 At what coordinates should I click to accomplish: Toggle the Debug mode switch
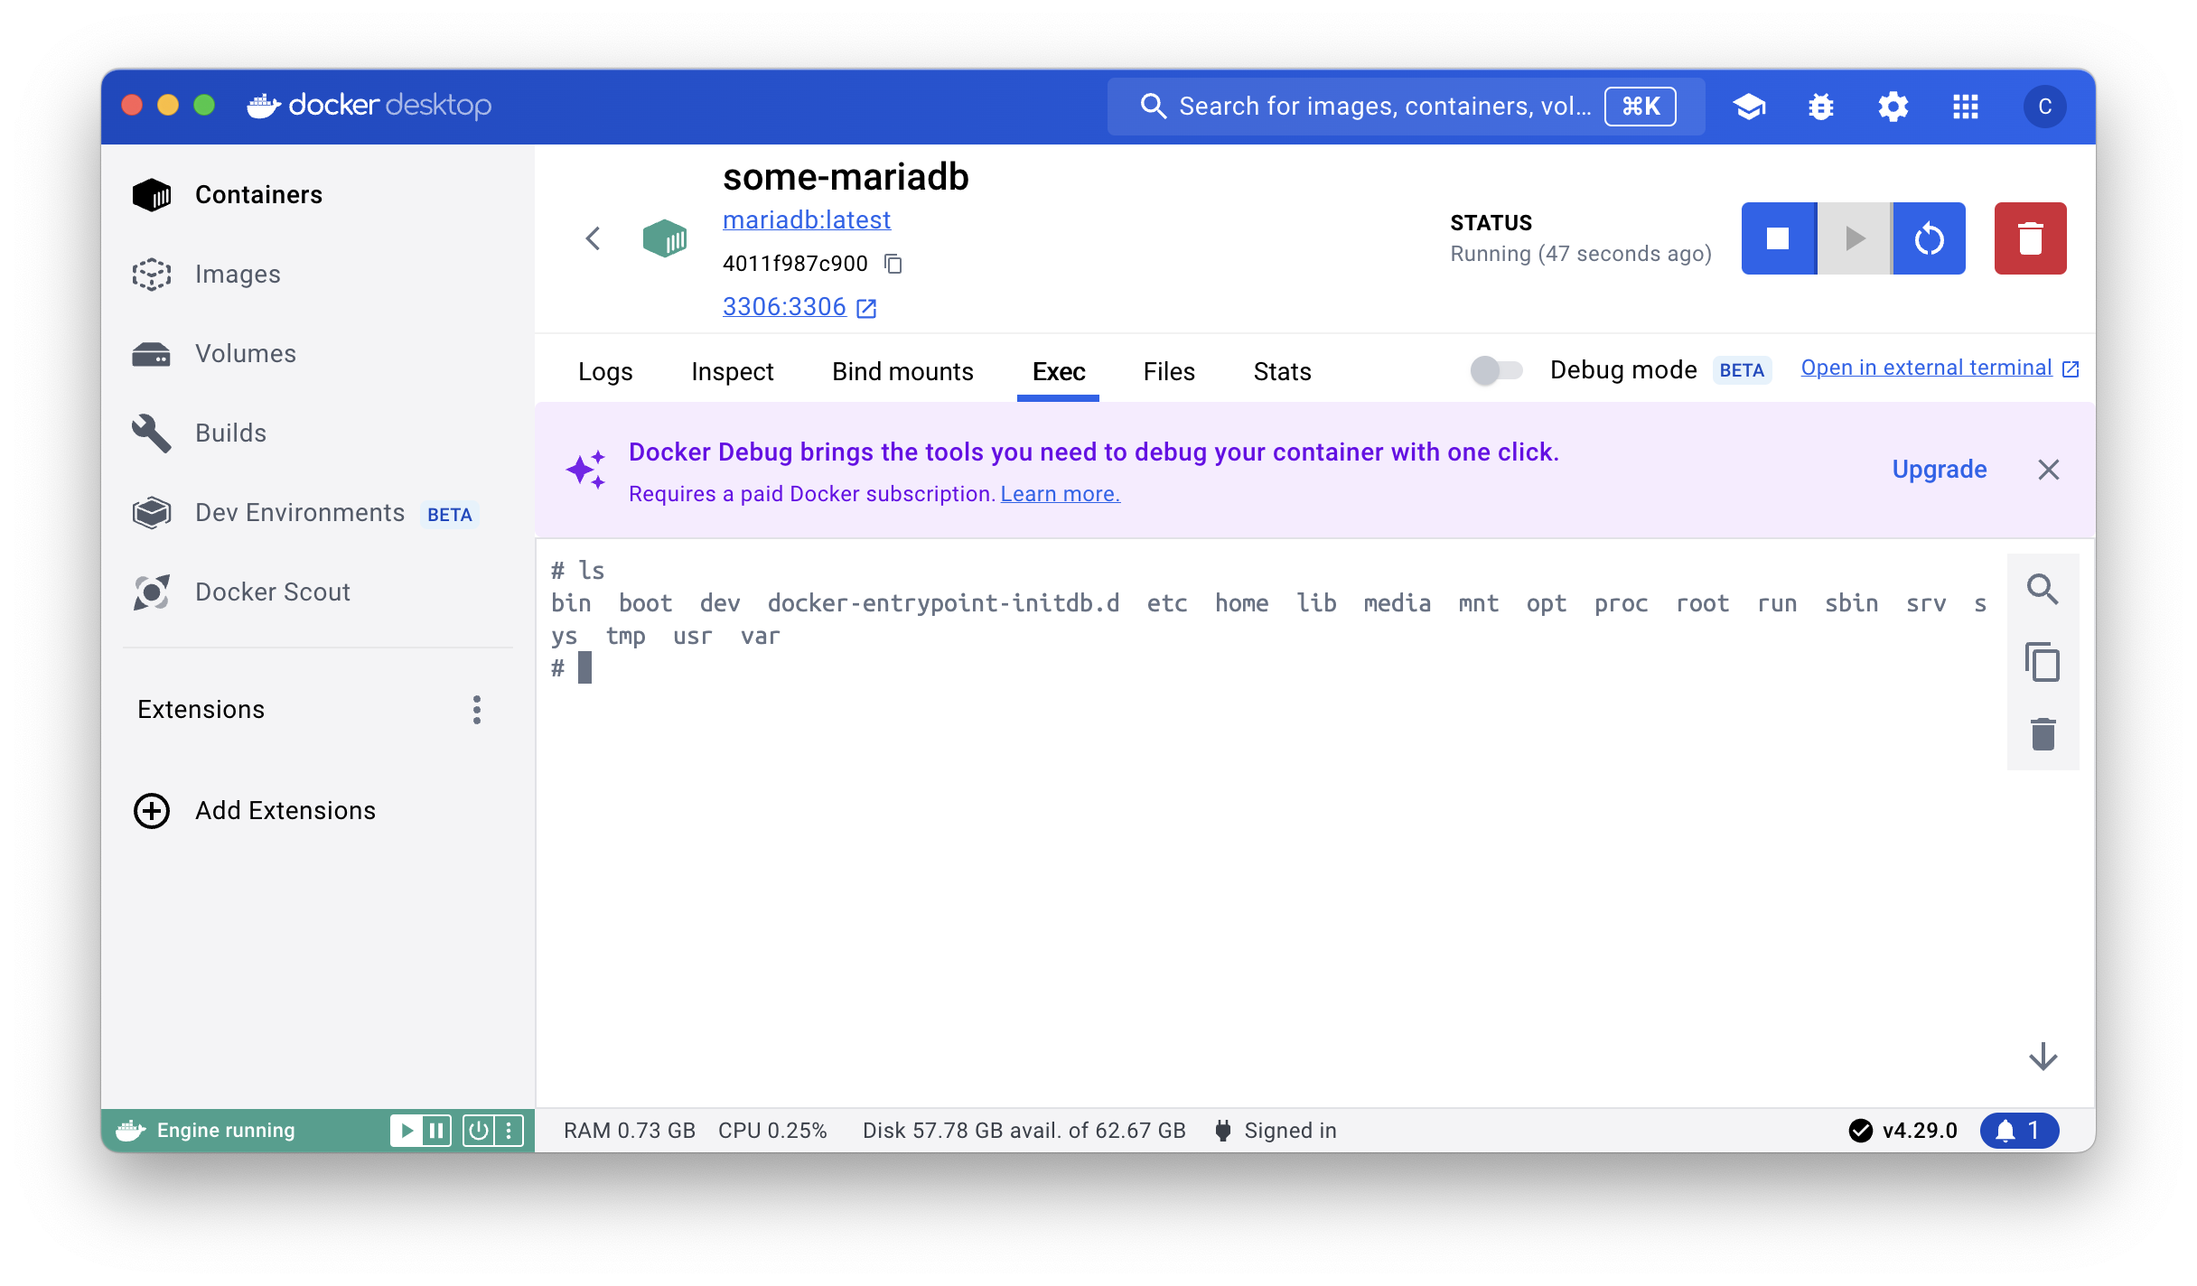tap(1496, 370)
